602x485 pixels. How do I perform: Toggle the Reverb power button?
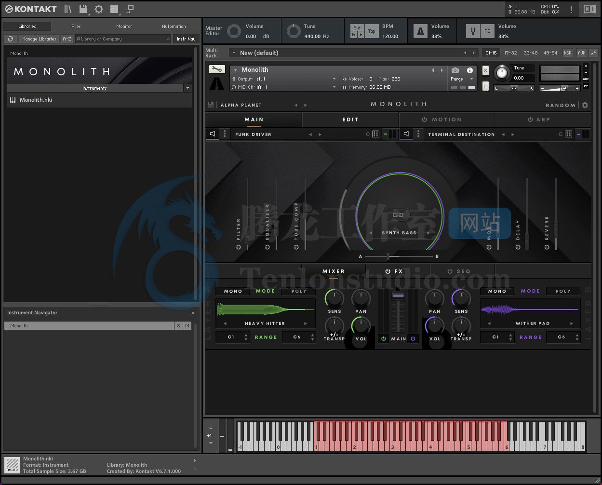[x=547, y=247]
